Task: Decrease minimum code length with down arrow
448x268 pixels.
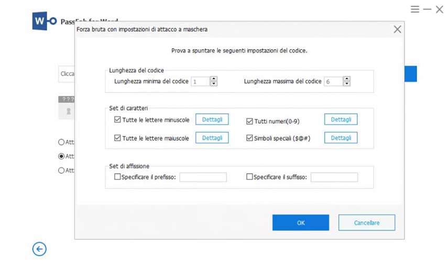Action: pos(213,84)
